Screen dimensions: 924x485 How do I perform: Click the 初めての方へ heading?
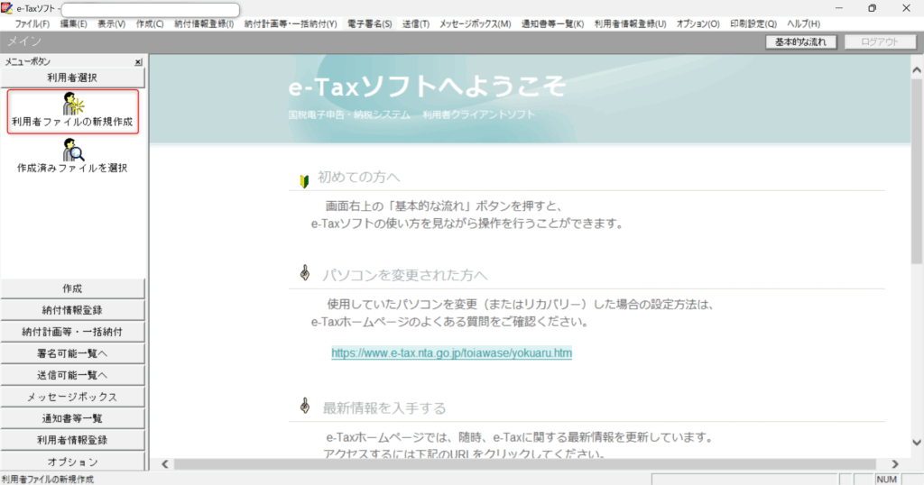359,178
